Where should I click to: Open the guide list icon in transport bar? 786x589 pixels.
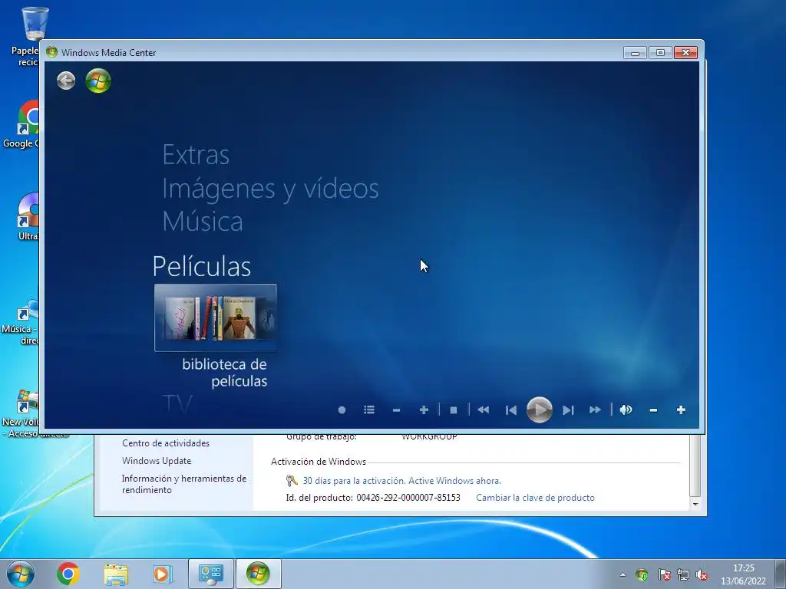coord(369,410)
